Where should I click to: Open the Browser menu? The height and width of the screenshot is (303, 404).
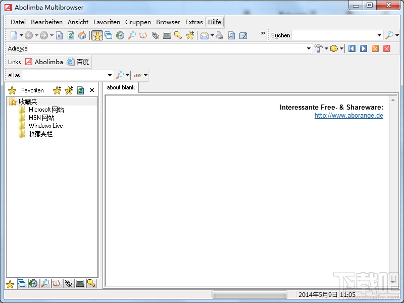(x=168, y=22)
